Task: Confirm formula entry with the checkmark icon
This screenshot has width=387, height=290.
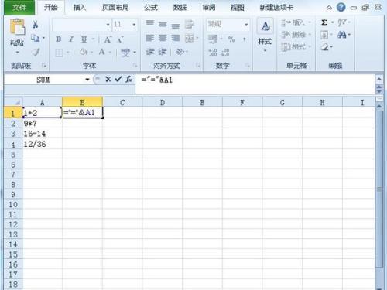Action: [x=118, y=79]
